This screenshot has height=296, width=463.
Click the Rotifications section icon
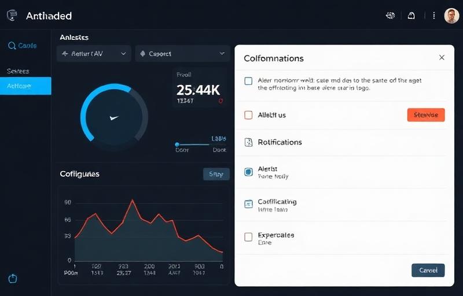click(248, 142)
